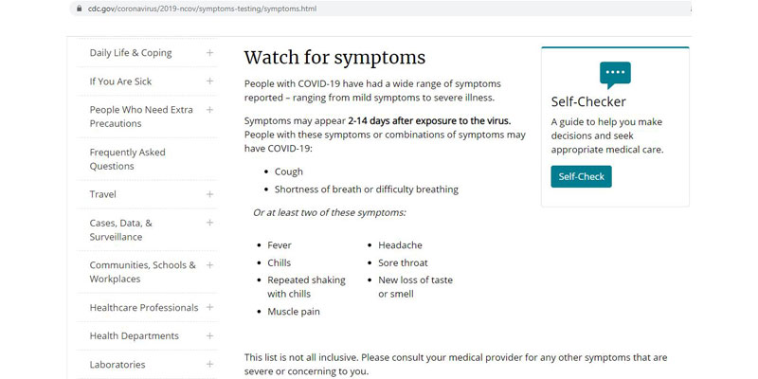The image size is (758, 379).
Task: Click the plus icon next to Health Departments
Action: pyautogui.click(x=209, y=335)
